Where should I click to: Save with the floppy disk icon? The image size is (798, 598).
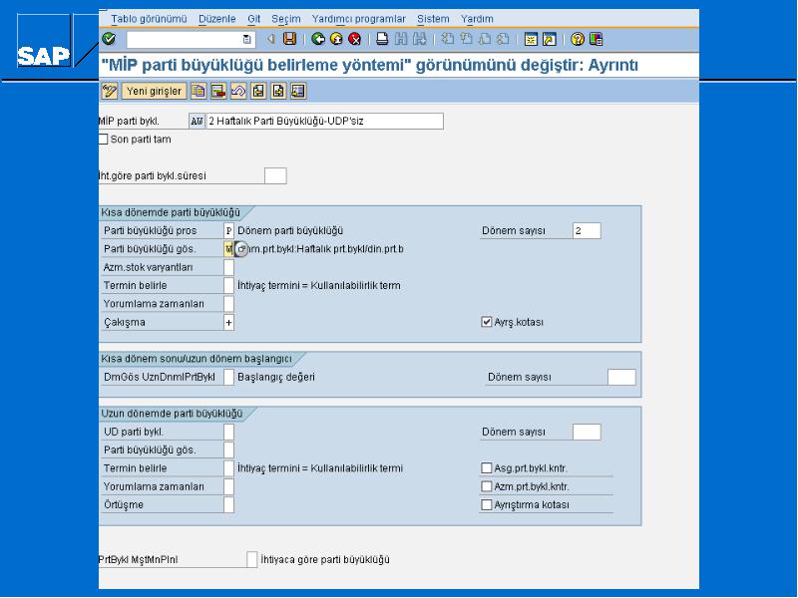(289, 39)
